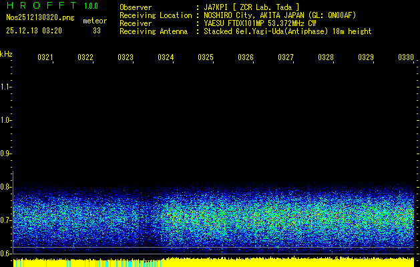Click the meteor label

click(x=95, y=21)
